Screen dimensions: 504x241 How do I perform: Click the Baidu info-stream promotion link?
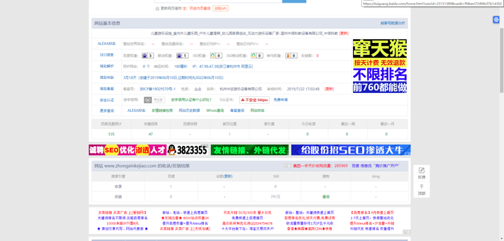375,166
